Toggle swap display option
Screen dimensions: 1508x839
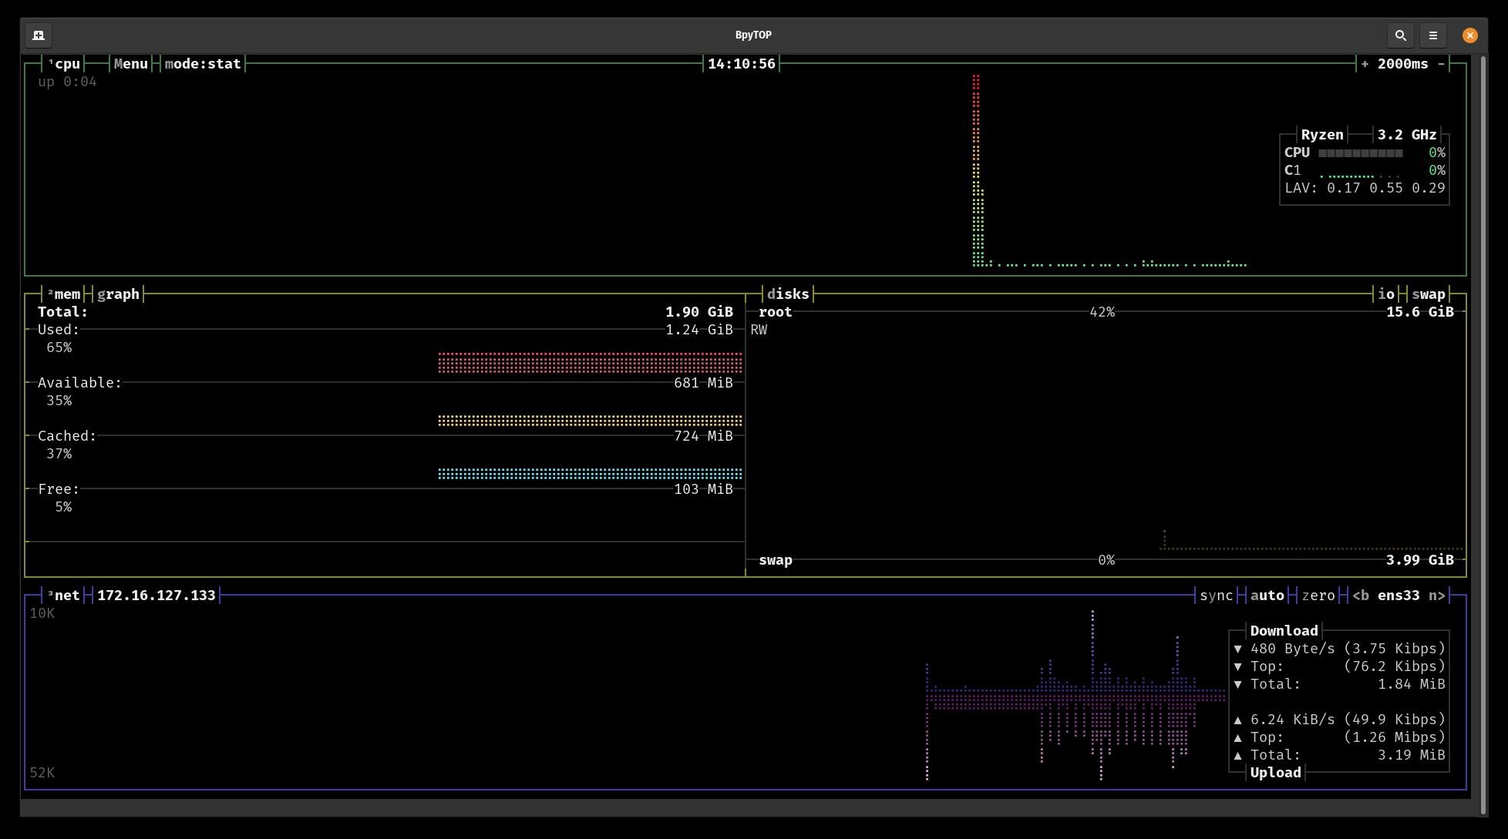tap(1429, 294)
